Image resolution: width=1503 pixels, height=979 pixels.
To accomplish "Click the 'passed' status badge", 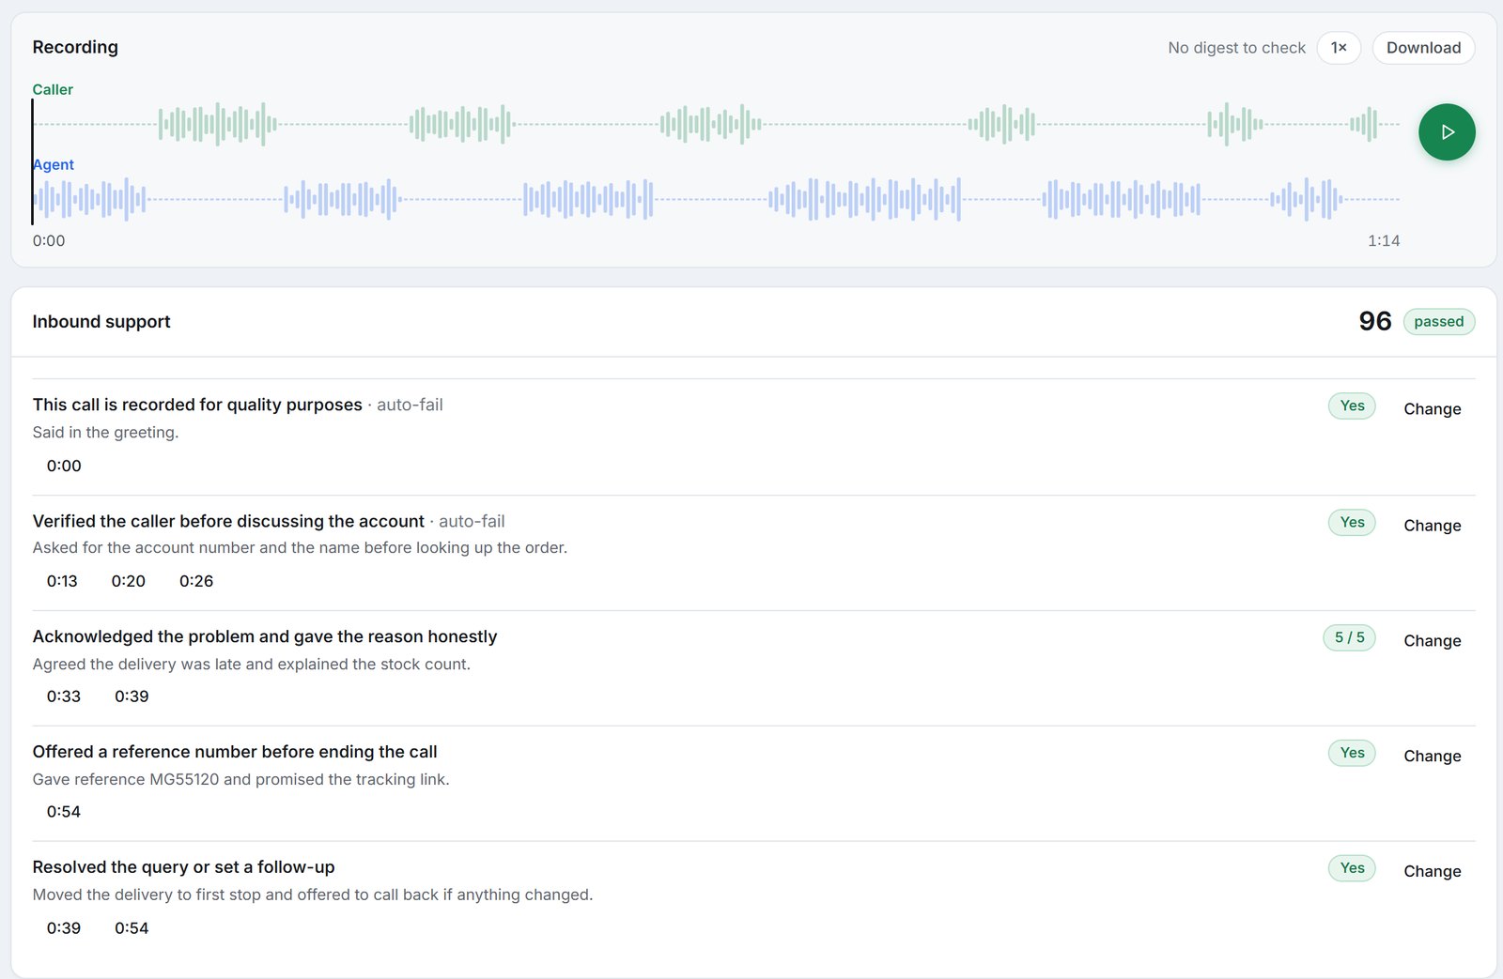I will point(1438,322).
